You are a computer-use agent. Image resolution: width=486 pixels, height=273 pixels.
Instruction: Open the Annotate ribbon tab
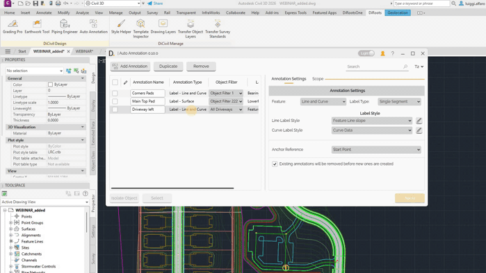(x=44, y=12)
